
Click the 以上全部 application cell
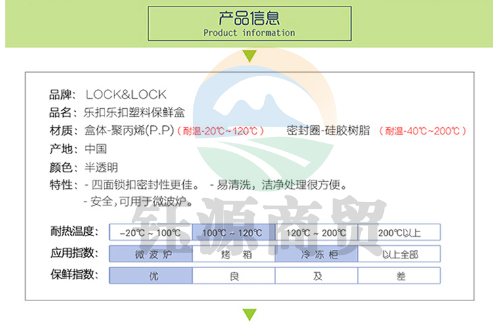[399, 254]
